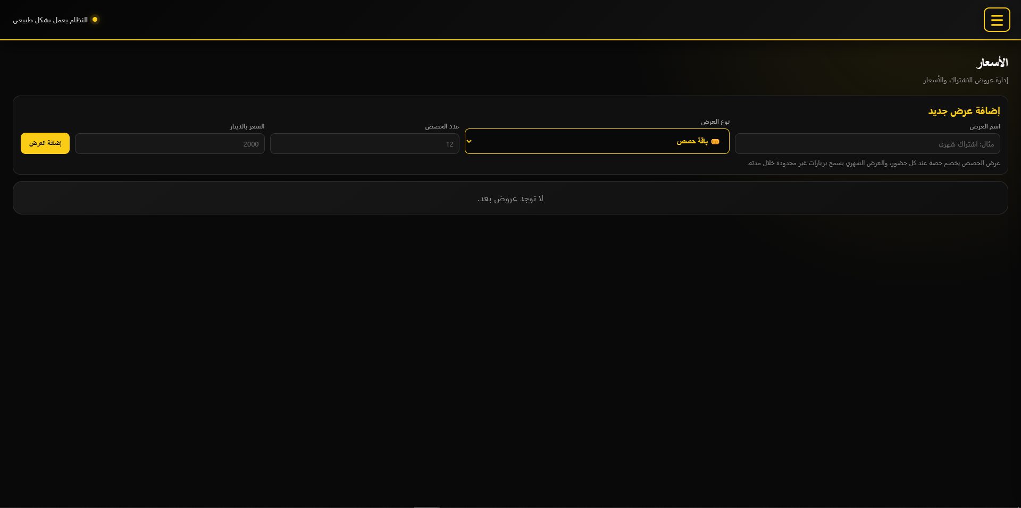Screen dimensions: 1021x508
Task: Click the السعر بالدينار field label
Action: click(247, 126)
